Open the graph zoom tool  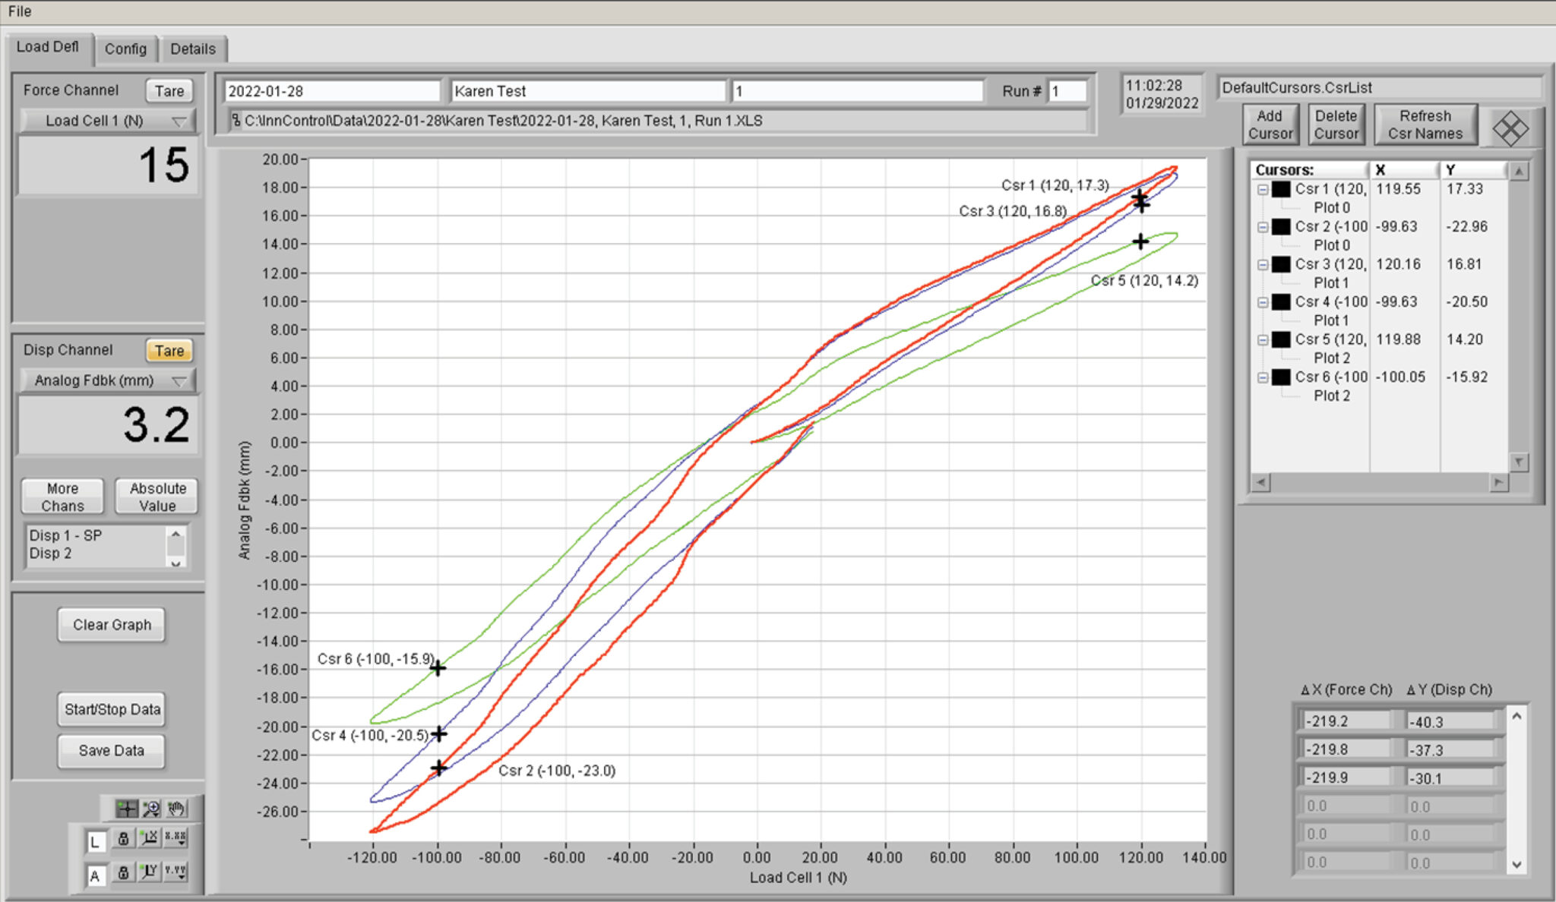click(151, 809)
